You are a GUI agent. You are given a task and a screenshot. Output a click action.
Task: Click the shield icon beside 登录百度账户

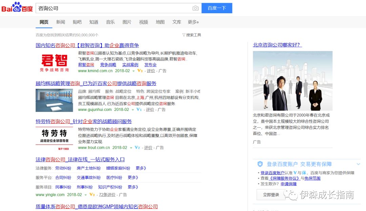tap(260, 164)
